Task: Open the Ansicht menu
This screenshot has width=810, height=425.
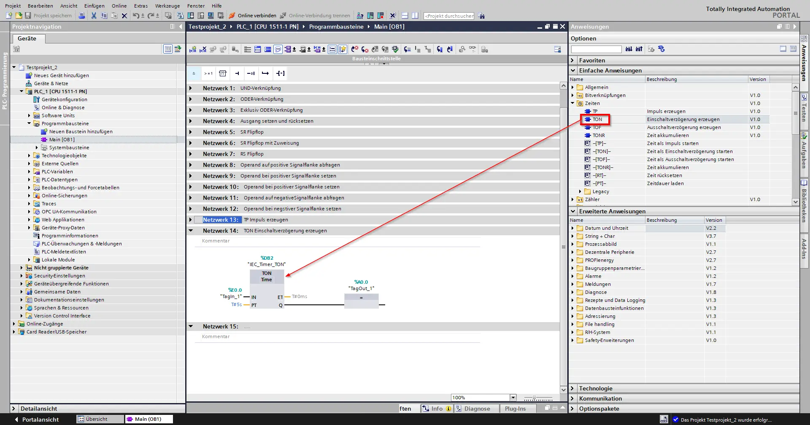Action: click(69, 6)
